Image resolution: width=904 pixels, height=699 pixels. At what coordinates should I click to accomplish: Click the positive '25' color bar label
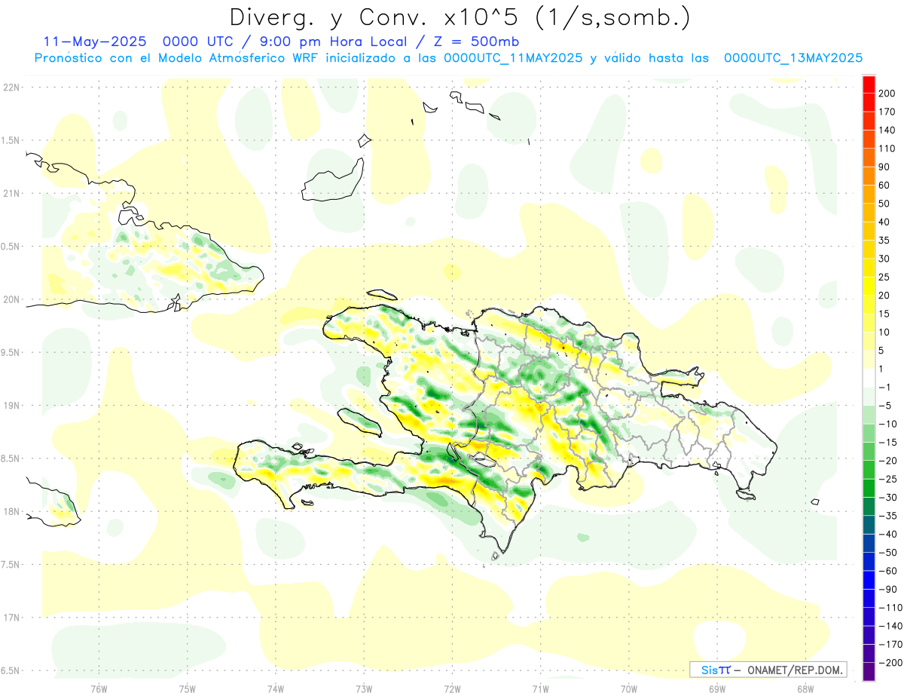coord(884,277)
